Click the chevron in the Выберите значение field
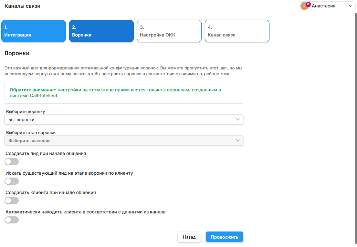The height and width of the screenshot is (247, 357). click(x=238, y=140)
